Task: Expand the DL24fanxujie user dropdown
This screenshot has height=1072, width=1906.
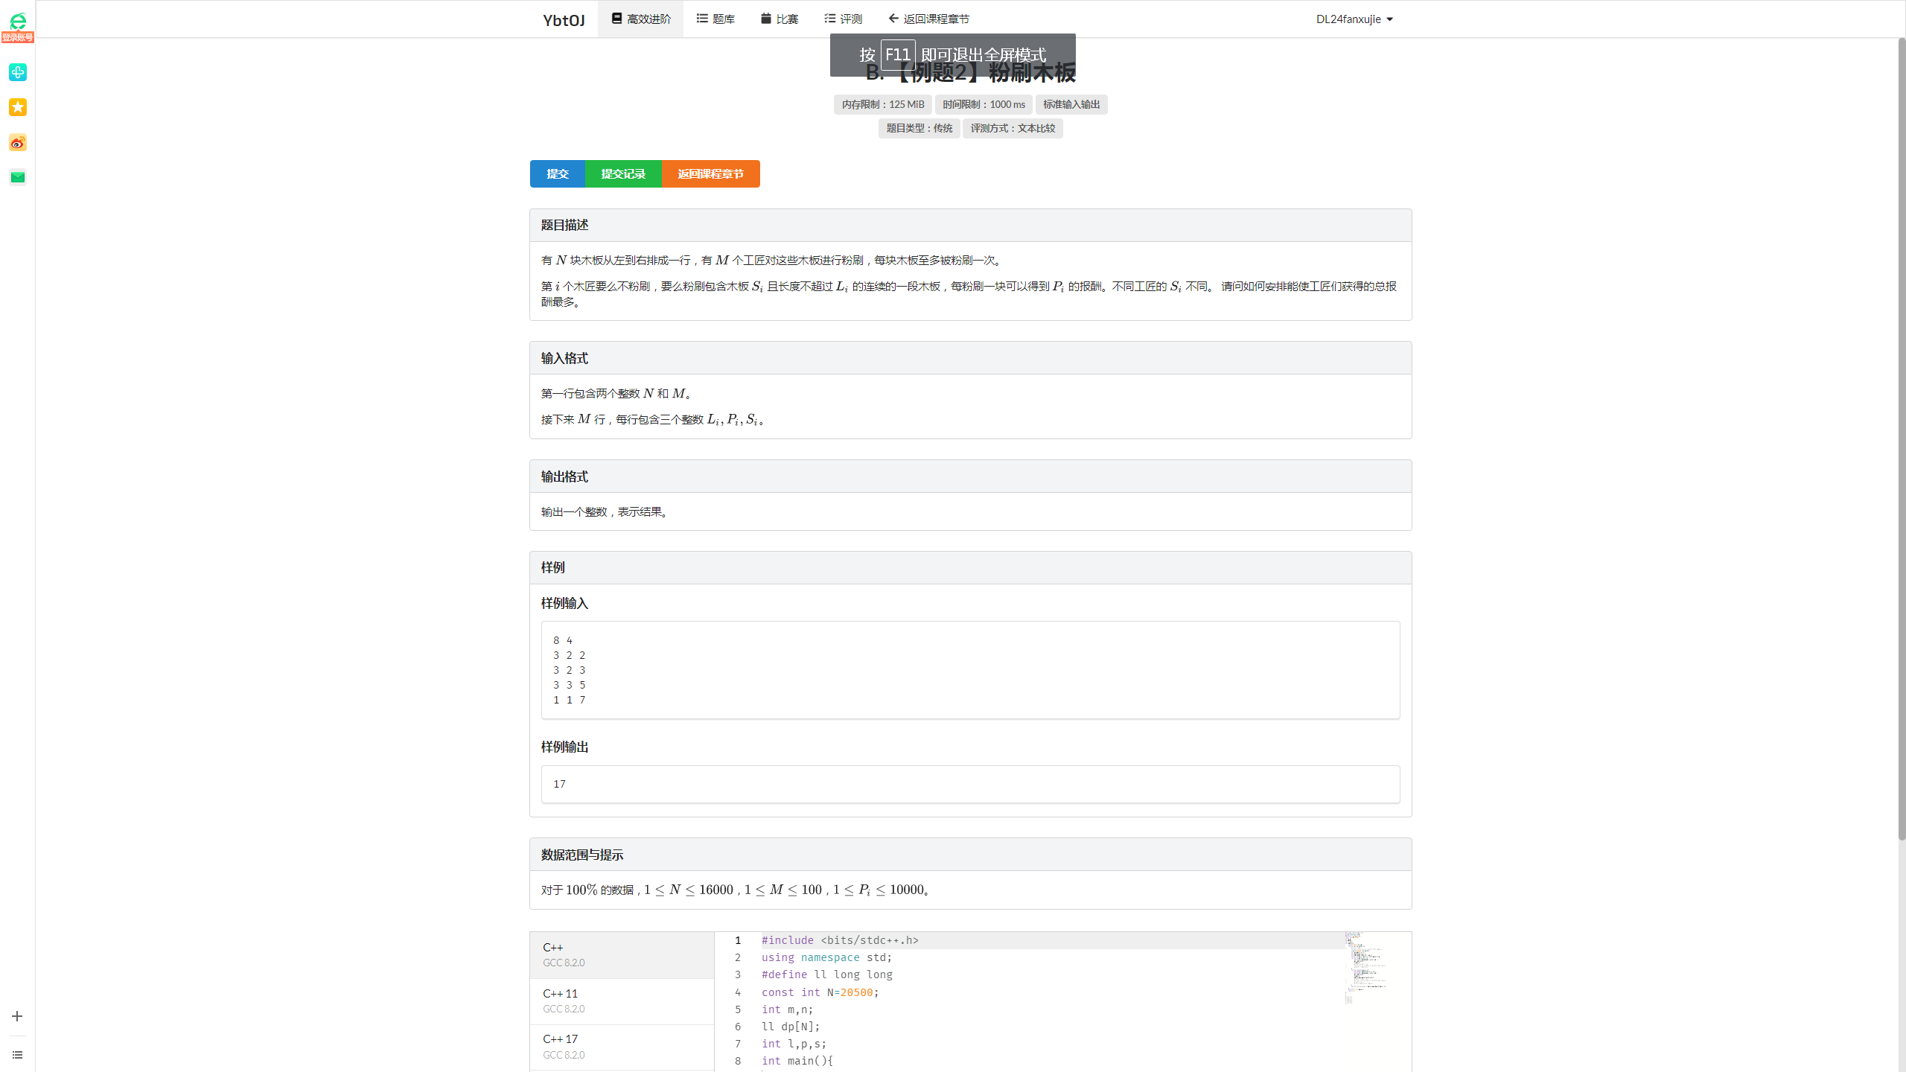Action: [1354, 19]
